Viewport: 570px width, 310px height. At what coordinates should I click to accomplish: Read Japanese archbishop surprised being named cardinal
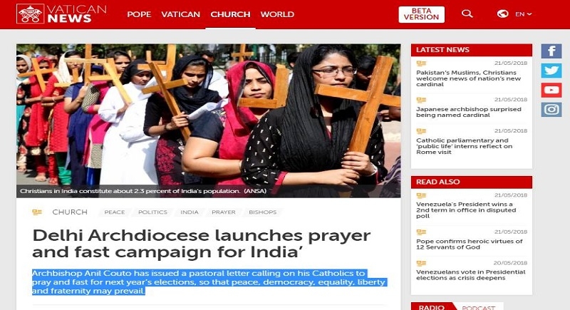coord(469,112)
